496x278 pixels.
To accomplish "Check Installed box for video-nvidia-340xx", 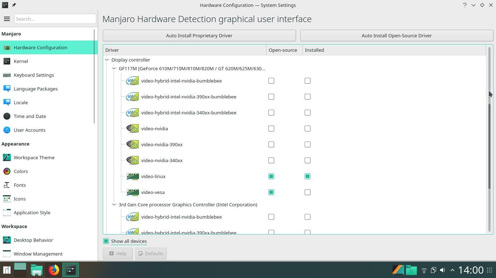I will (308, 160).
